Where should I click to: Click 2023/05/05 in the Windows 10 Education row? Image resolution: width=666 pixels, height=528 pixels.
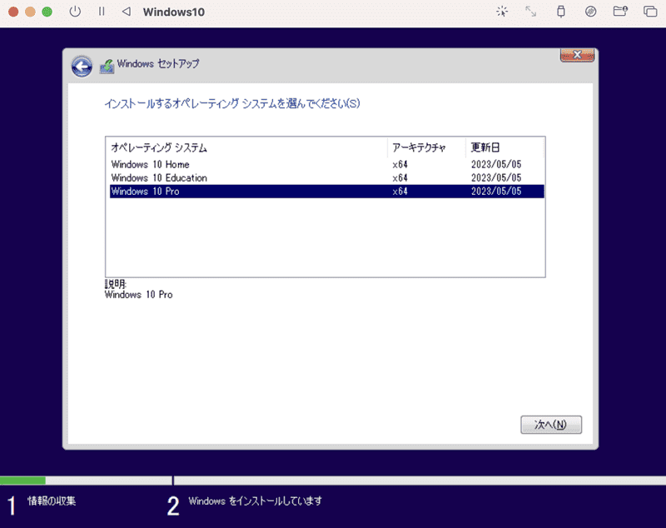[x=496, y=178]
